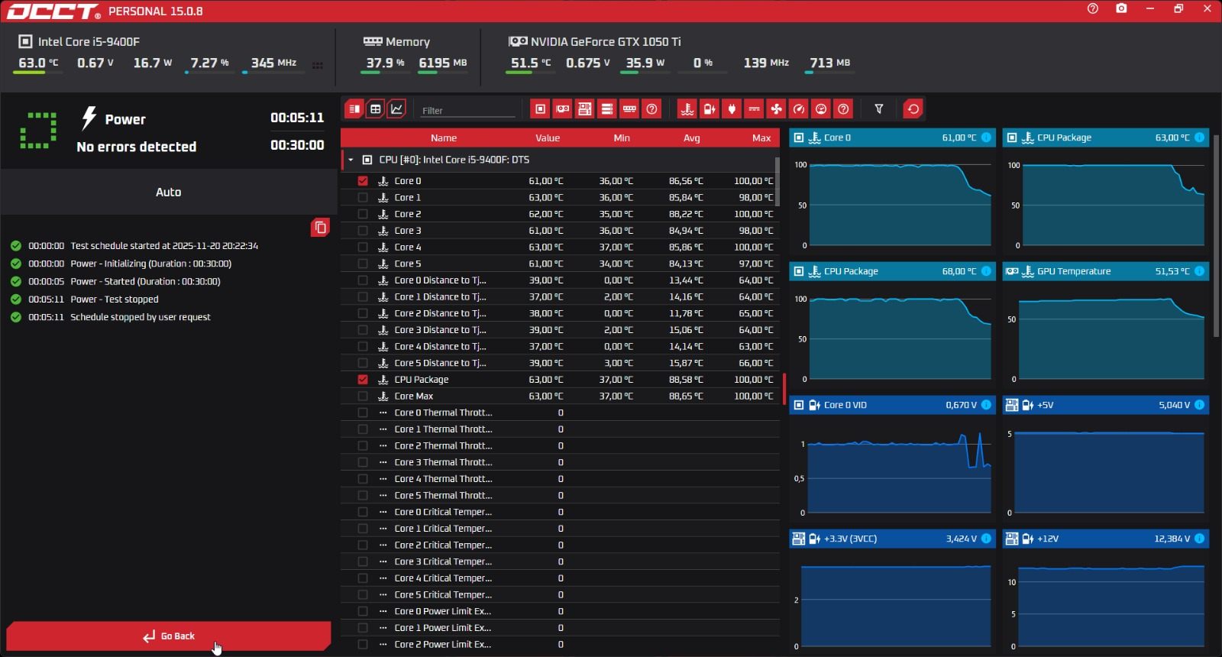The image size is (1222, 657).
Task: Toggle frequency gauge readings filter icon
Action: click(799, 109)
